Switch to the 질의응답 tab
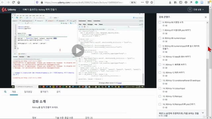212x119 pixels. point(28,92)
